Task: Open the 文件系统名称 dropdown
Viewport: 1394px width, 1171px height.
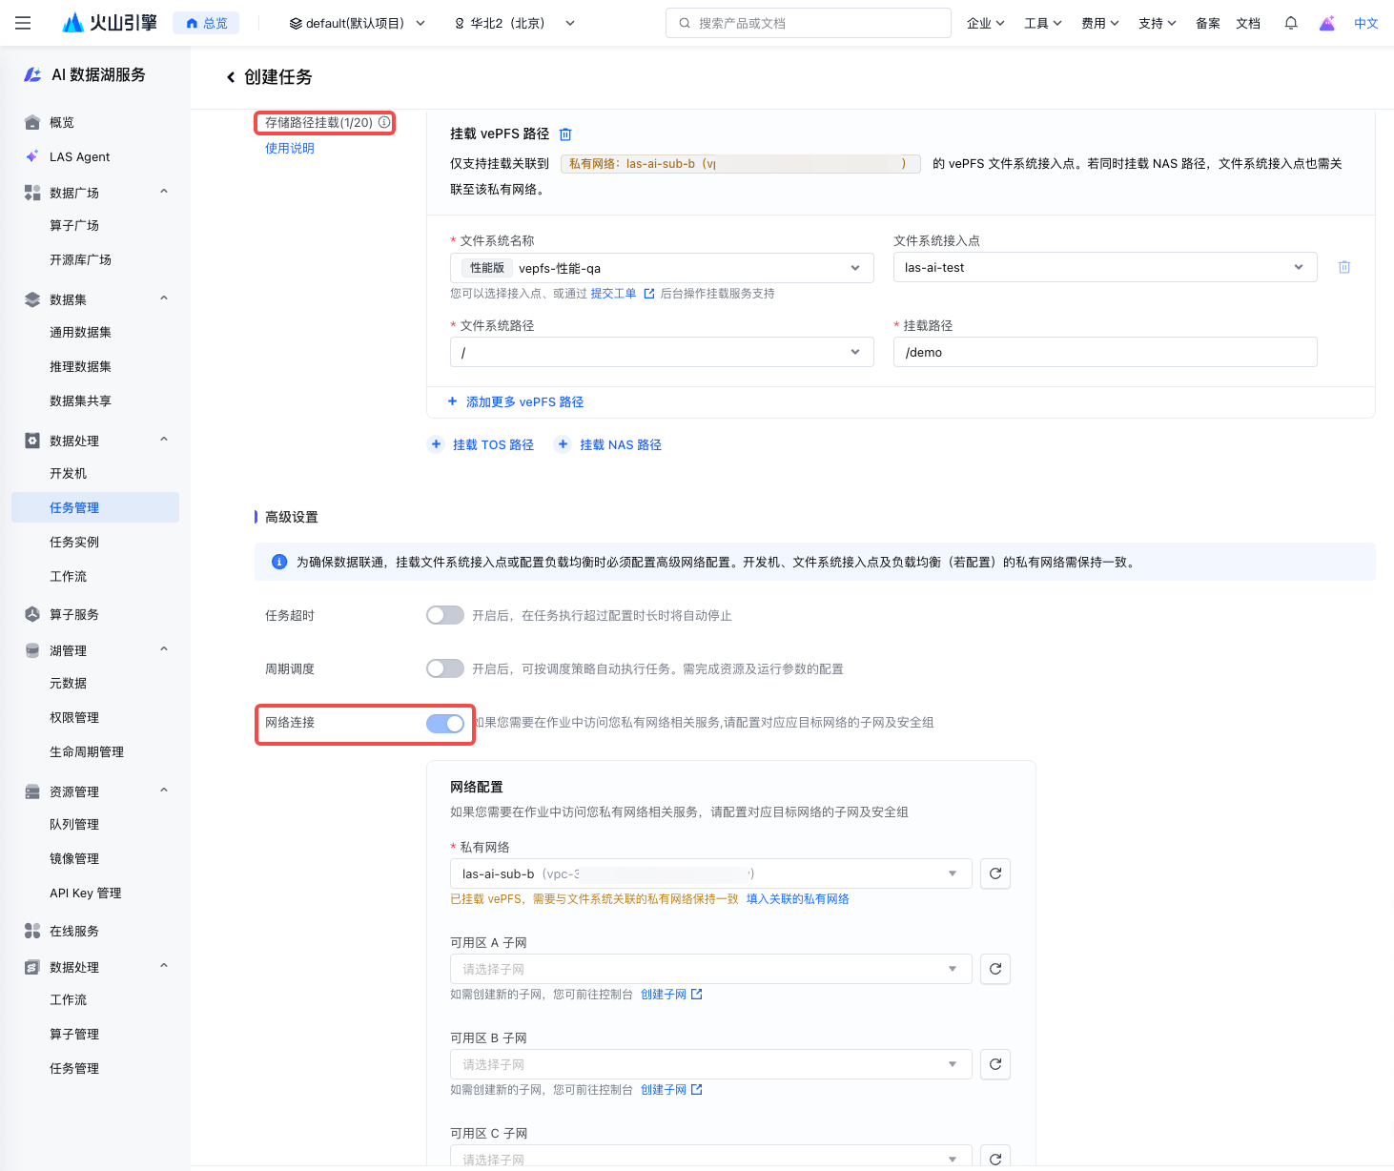Action: coord(662,268)
